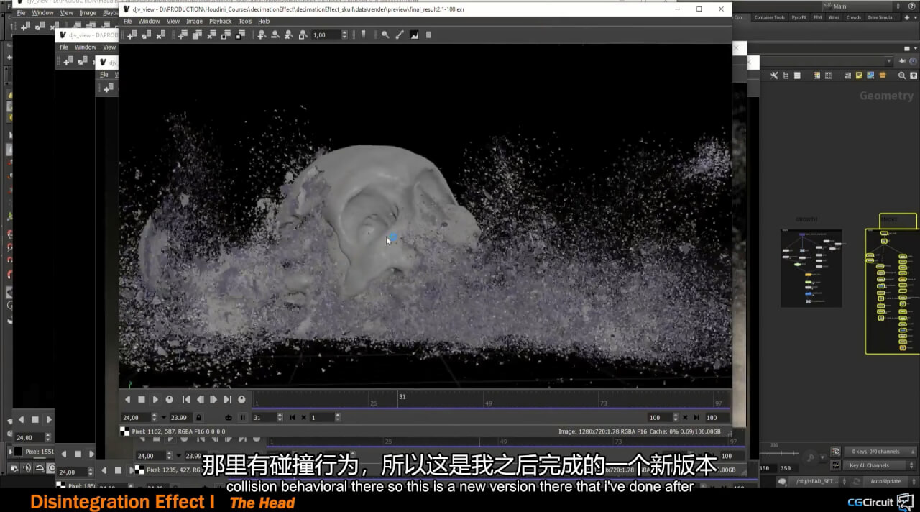Click the speed stepper arrows beside 24,00
The width and height of the screenshot is (920, 512).
pyautogui.click(x=155, y=417)
